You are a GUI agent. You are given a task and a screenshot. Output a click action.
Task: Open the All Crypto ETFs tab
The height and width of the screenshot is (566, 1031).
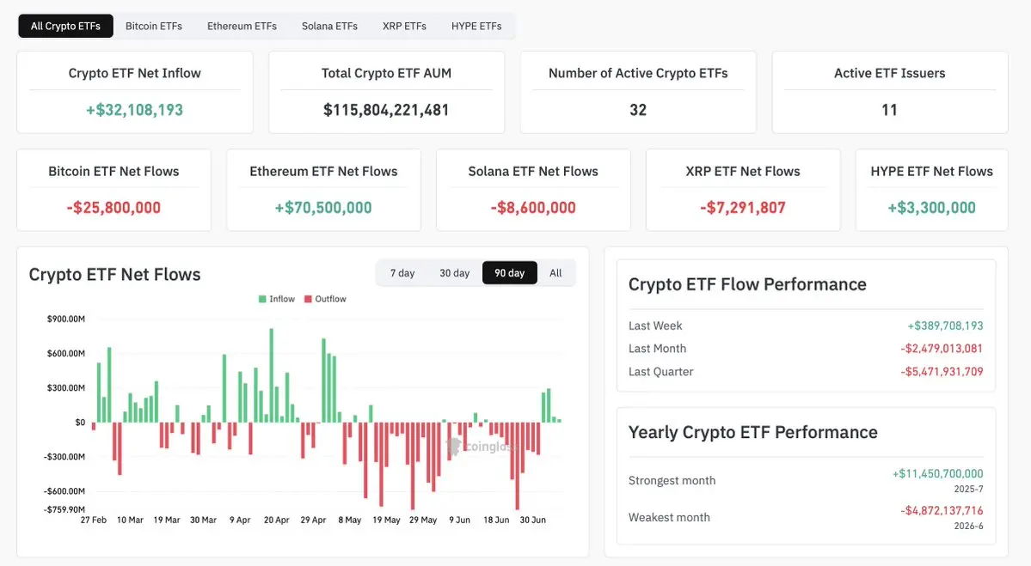[x=65, y=27]
